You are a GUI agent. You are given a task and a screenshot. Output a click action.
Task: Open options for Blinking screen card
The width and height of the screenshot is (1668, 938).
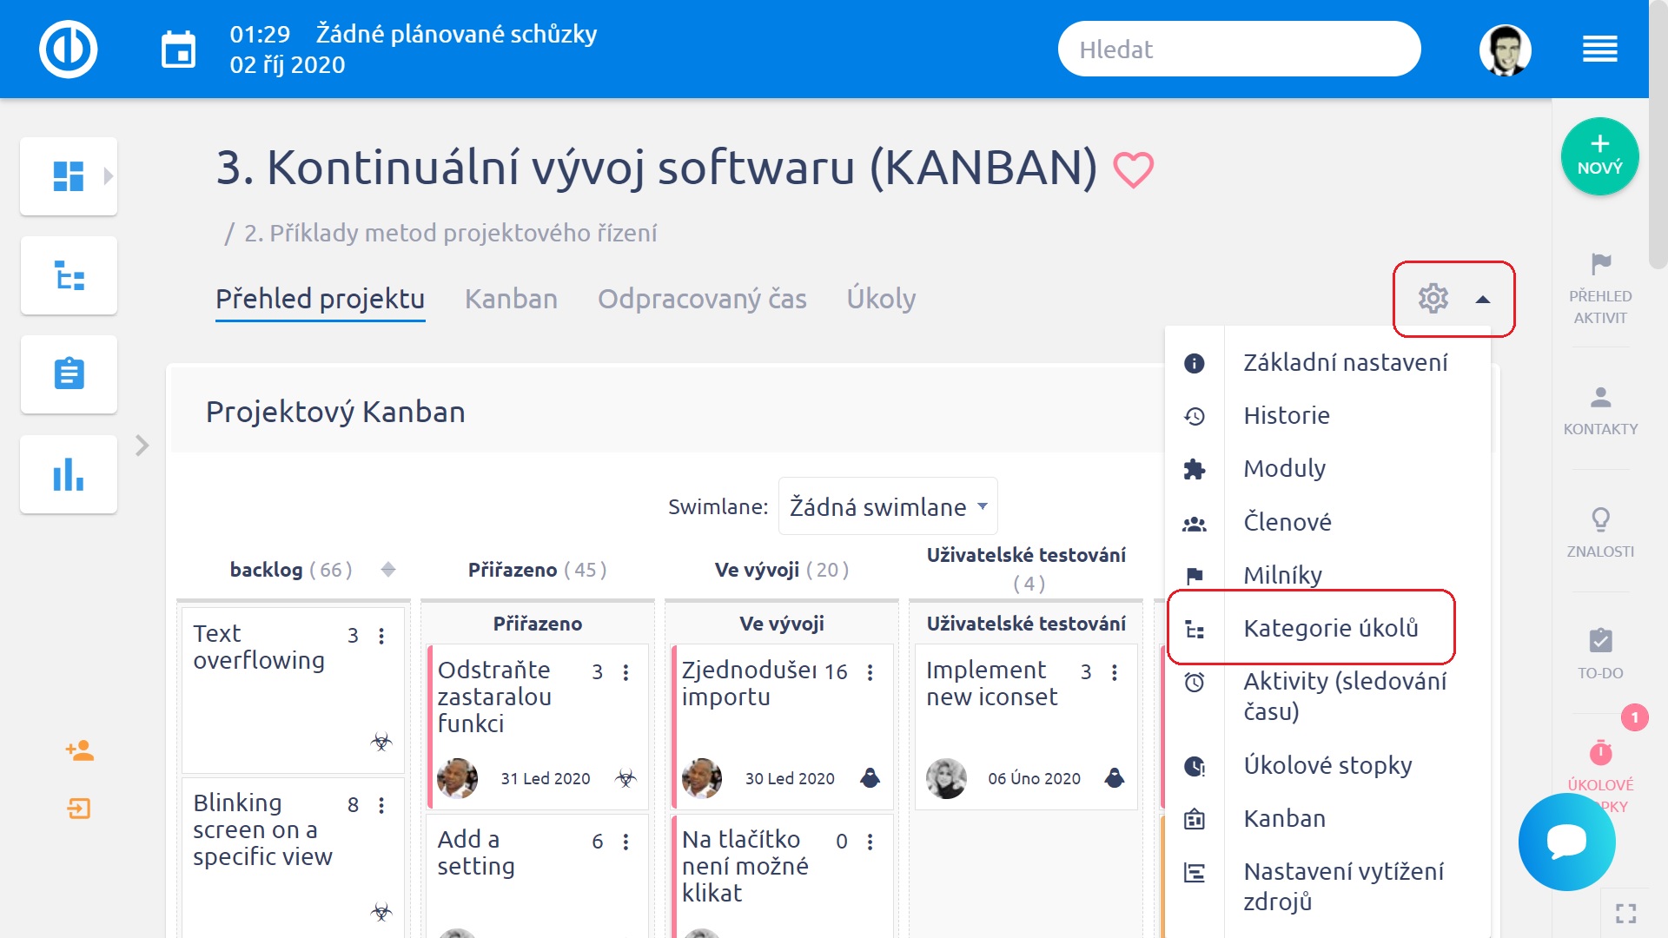coord(381,805)
